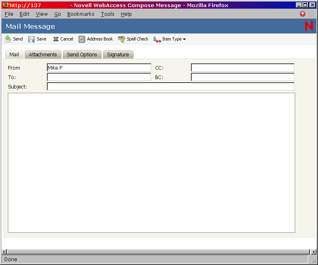Run the Spell Check ABC icon
Viewport: 318px width, 265px height.
pyautogui.click(x=122, y=39)
